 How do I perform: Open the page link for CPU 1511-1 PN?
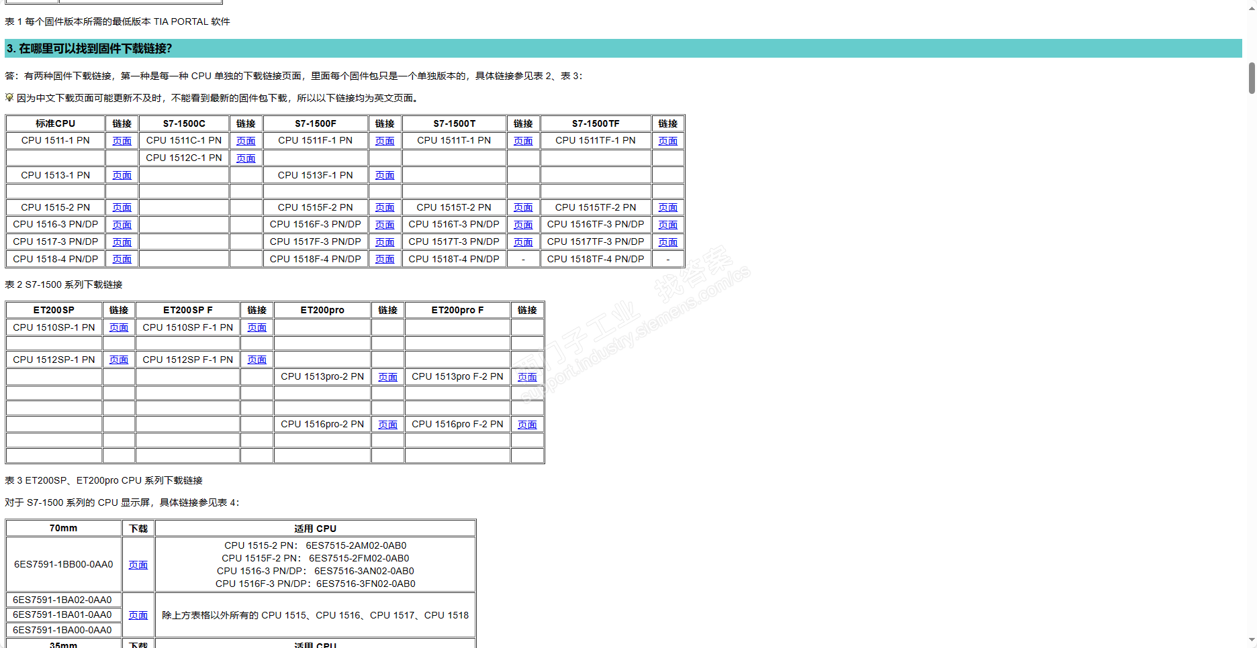[x=122, y=141]
